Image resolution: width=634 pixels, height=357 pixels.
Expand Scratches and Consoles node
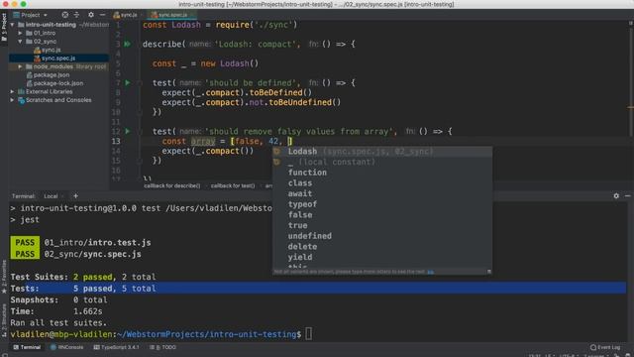[13, 100]
